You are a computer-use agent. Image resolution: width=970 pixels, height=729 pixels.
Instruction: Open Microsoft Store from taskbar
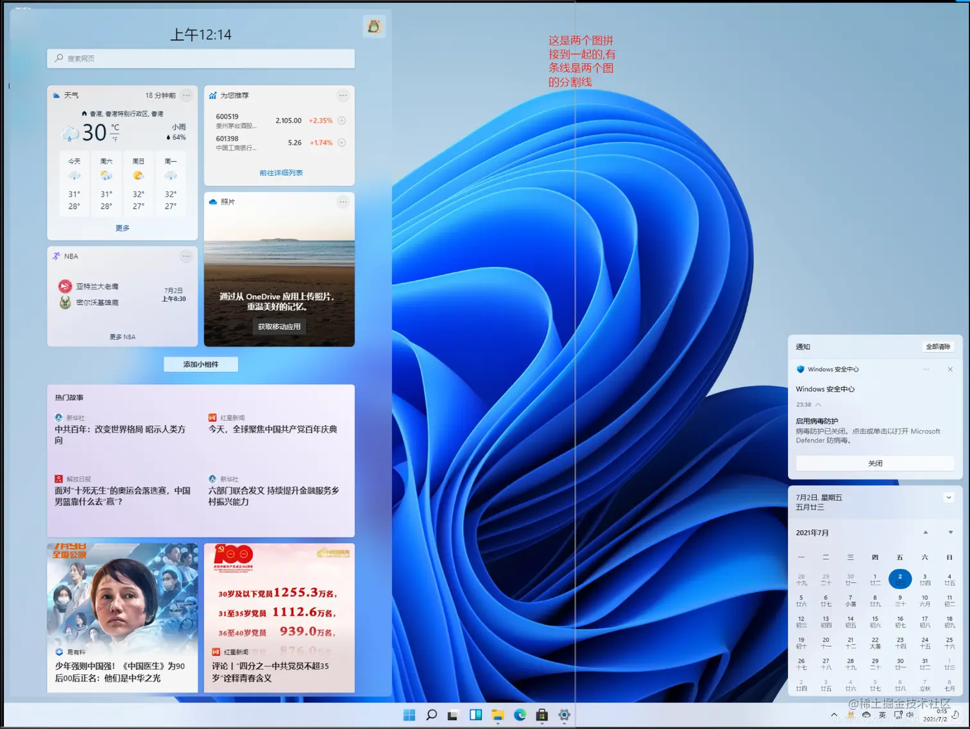pos(542,715)
